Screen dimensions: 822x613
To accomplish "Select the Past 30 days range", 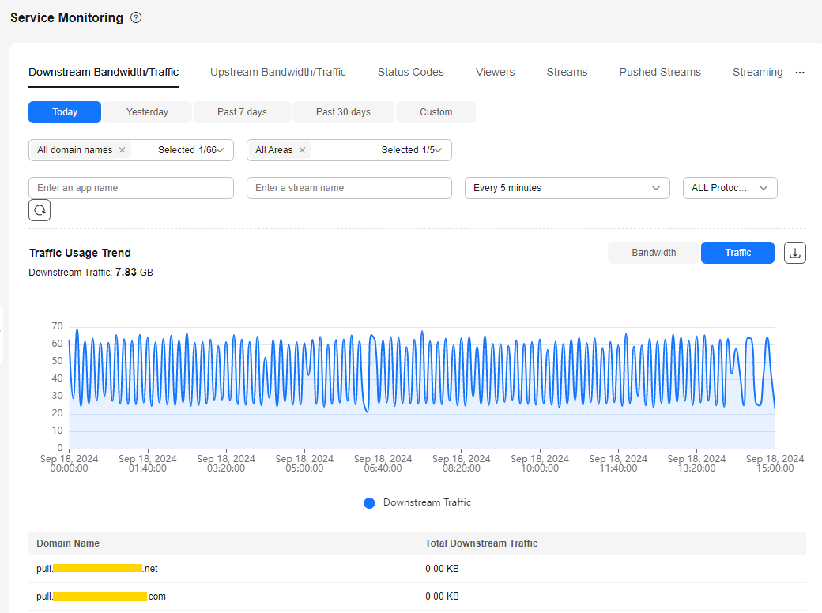I will point(343,112).
